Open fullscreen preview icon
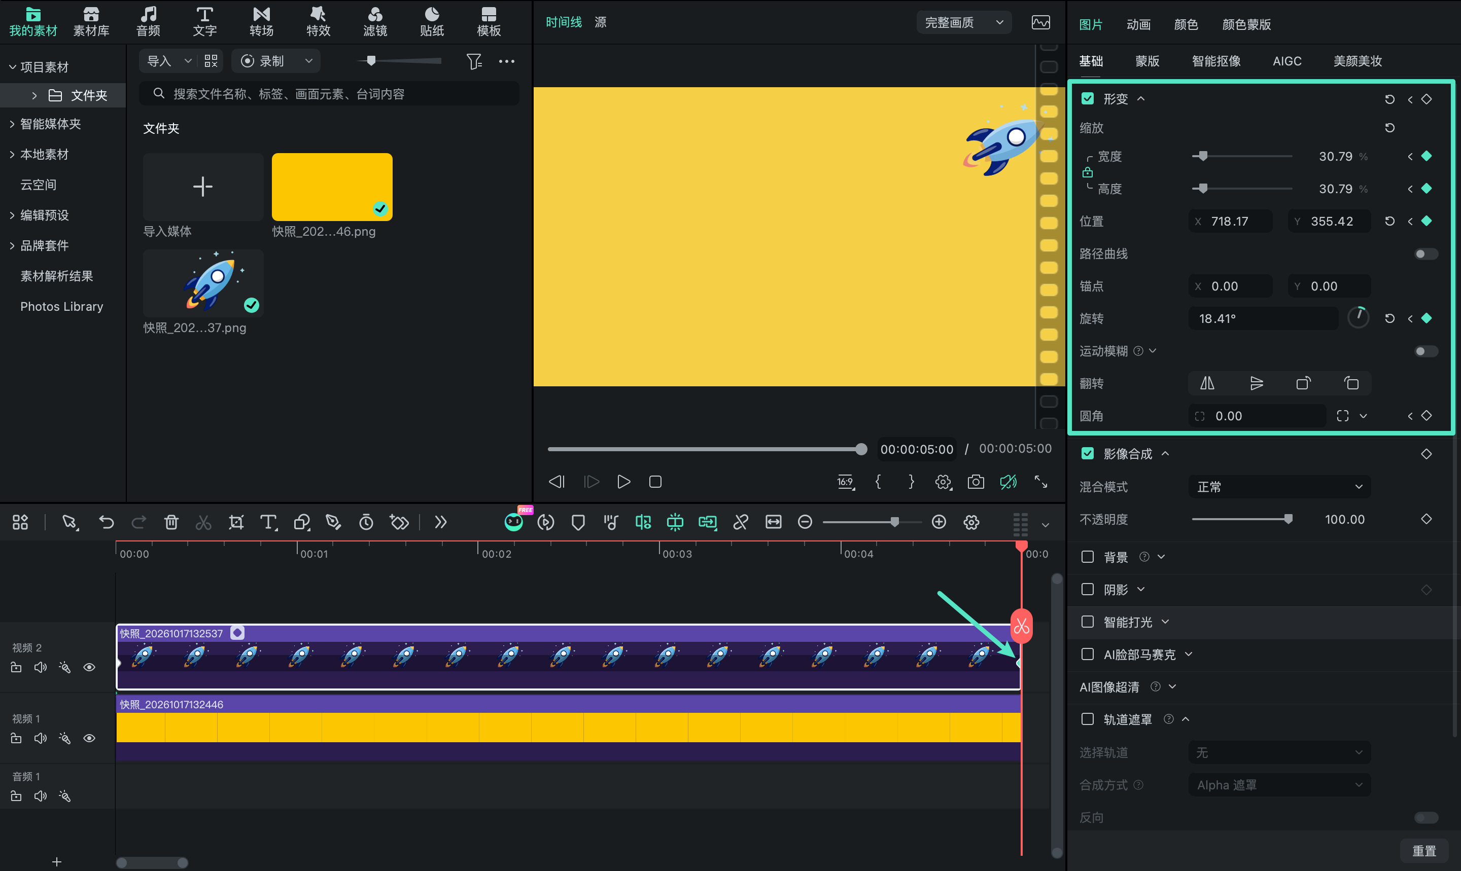This screenshot has width=1461, height=871. click(x=1040, y=482)
